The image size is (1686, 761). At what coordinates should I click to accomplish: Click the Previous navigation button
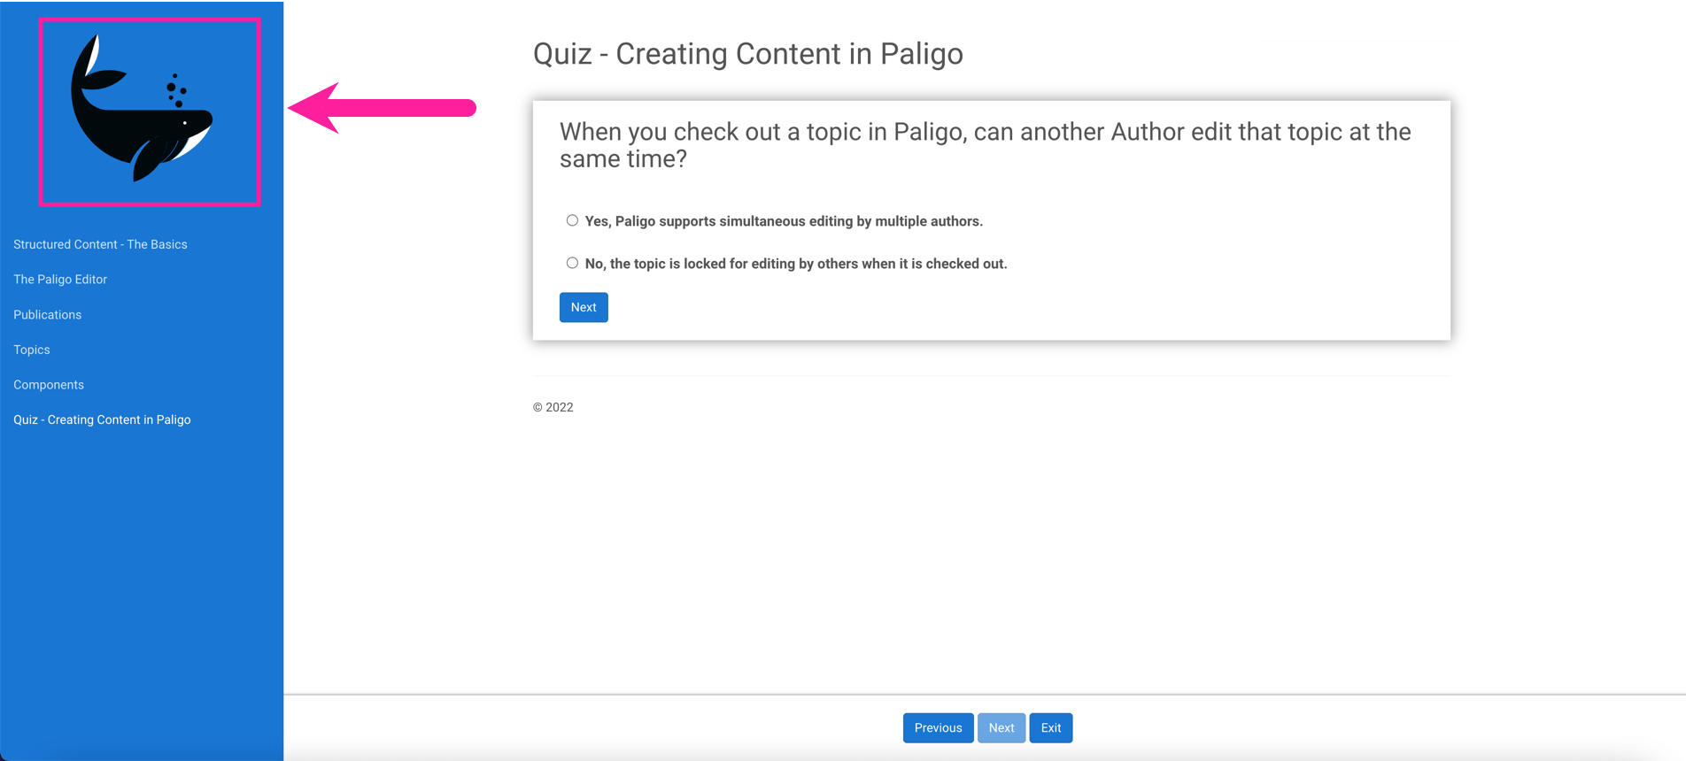pyautogui.click(x=937, y=727)
